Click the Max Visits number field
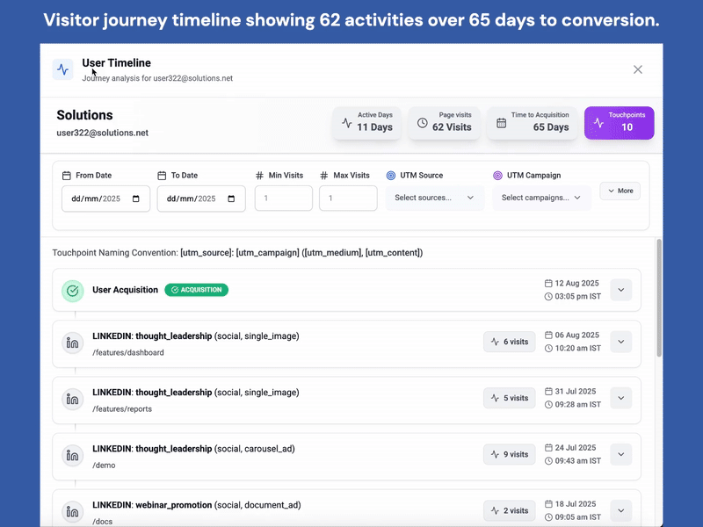This screenshot has width=703, height=527. pos(348,199)
